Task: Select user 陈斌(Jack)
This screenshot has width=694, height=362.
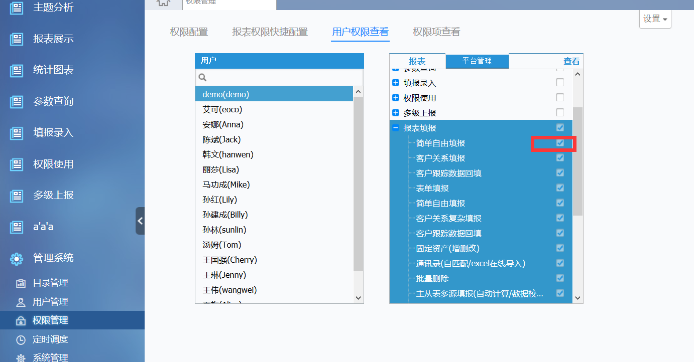Action: coord(274,139)
